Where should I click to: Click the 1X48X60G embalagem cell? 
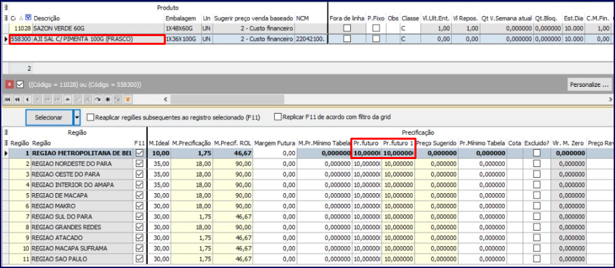pos(182,28)
